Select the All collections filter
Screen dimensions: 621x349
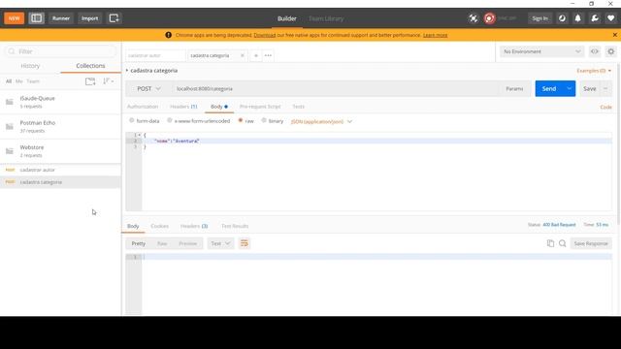tap(9, 81)
